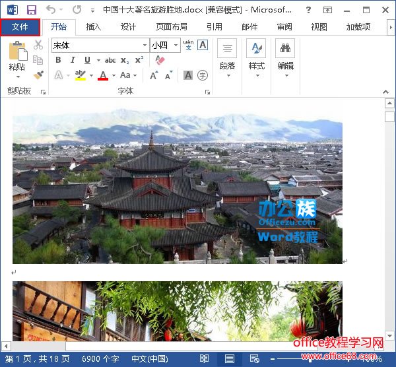Open the Aa change case menu
The height and width of the screenshot is (367, 396).
coord(128,75)
